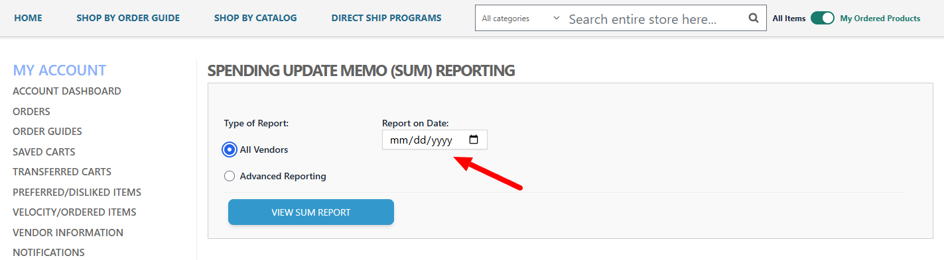Open Velocity/Ordered Items link
Screen dimensions: 944x260
click(x=74, y=212)
